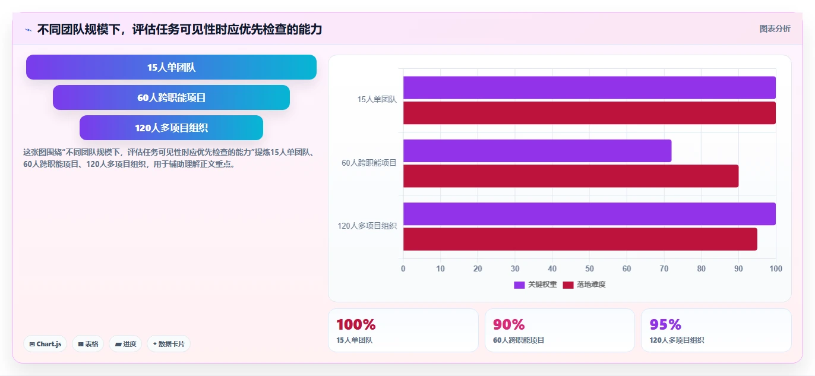Image resolution: width=815 pixels, height=376 pixels.
Task: Click the 数据卡片 tag chip
Action: point(169,344)
